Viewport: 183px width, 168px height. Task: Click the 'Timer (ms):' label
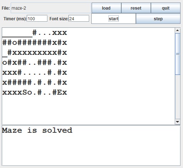pos(15,19)
